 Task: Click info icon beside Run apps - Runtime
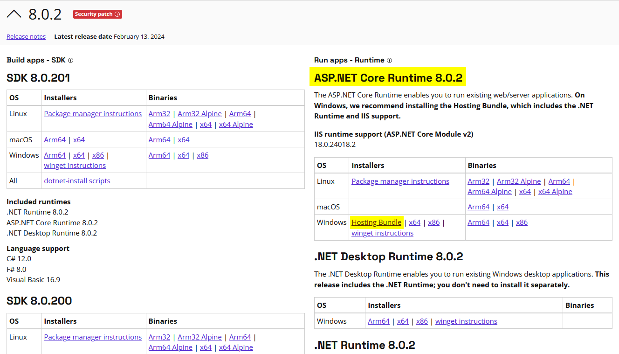coord(389,60)
